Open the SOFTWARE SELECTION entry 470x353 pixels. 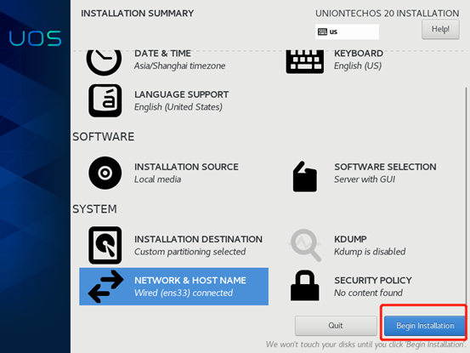tap(385, 167)
